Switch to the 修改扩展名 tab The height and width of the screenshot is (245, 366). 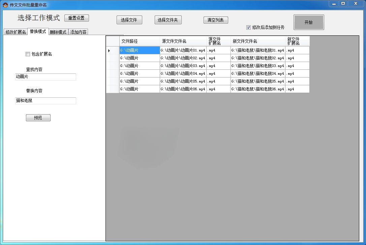tap(15, 32)
